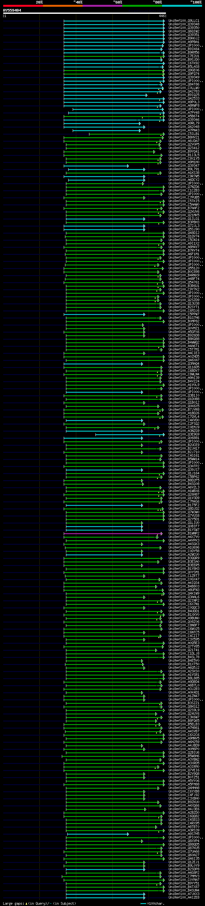This screenshot has width=205, height=906.
Task: Select the UniRef100_C7PUB5 label
Action: coord(184,197)
